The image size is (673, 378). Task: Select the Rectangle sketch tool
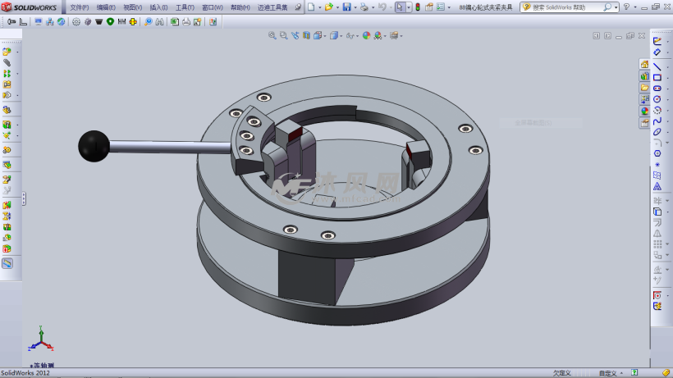(657, 78)
